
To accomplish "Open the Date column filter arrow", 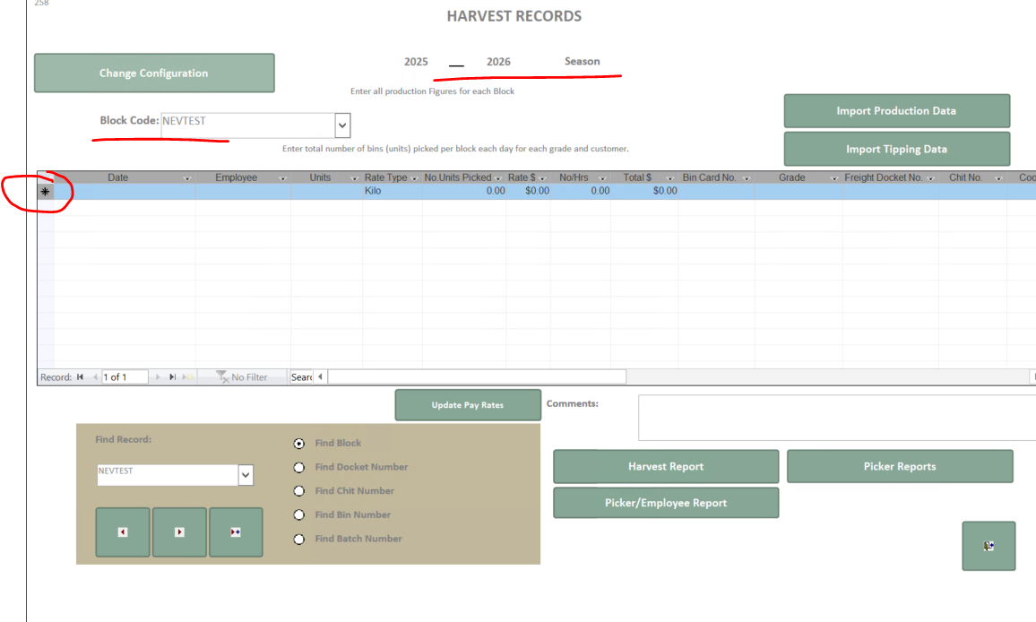I will tap(187, 178).
